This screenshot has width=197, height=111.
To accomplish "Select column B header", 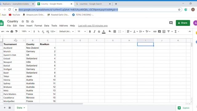I will pos(33,40).
